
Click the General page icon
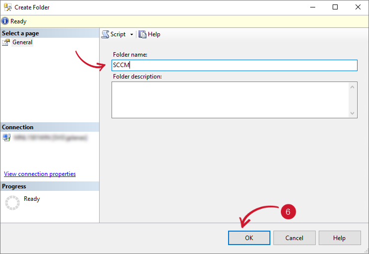point(6,42)
